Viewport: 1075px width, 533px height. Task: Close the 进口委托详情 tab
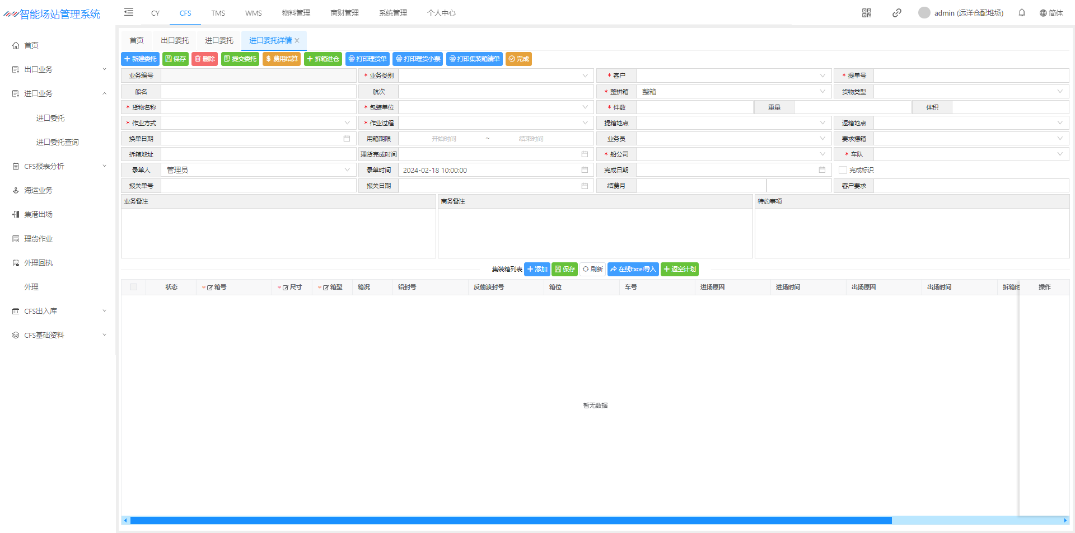297,40
